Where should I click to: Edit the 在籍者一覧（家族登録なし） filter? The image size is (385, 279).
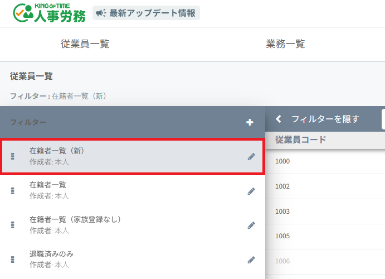point(251,225)
